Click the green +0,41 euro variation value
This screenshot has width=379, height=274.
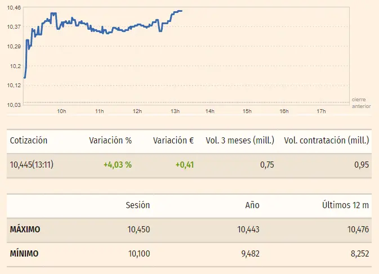point(185,165)
